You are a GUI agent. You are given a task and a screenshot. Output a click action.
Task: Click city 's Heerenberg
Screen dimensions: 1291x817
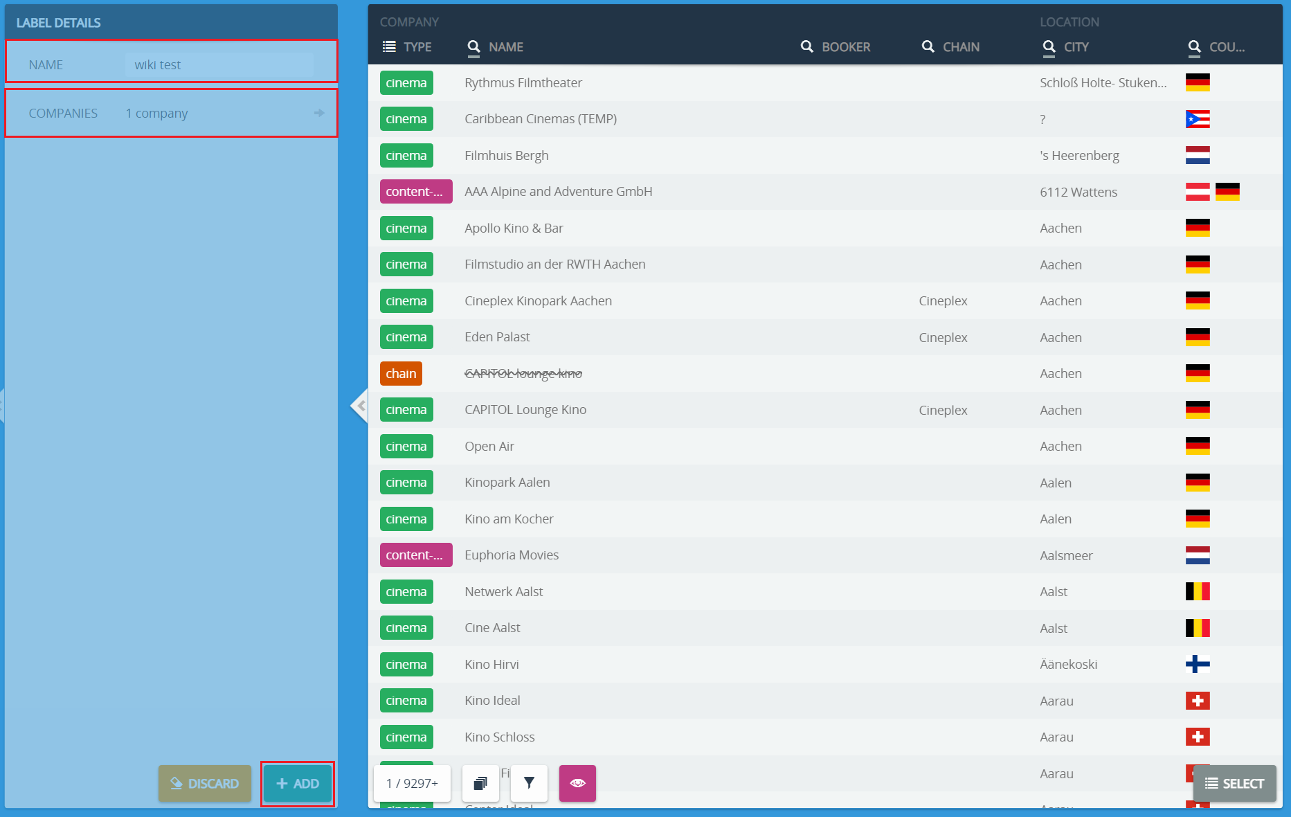(1079, 156)
